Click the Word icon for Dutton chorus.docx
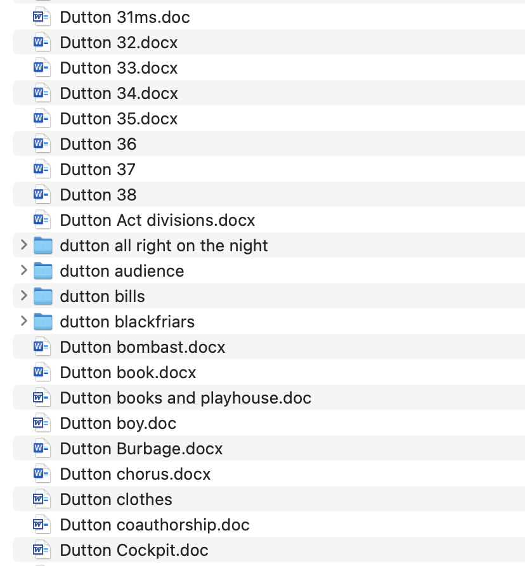Image resolution: width=525 pixels, height=566 pixels. [42, 473]
